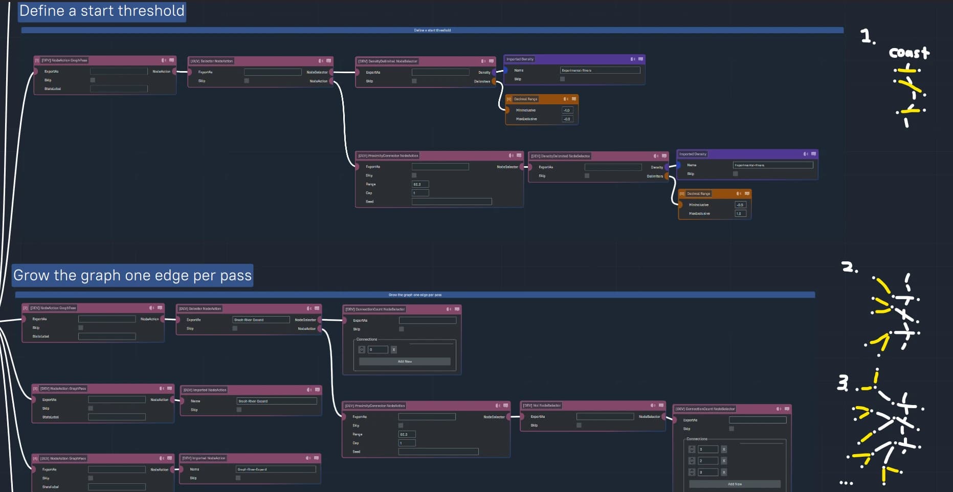Viewport: 953px width, 492px height.
Task: Click collapse icon on Decimal Range node with MaxExclusive 1.0
Action: pyautogui.click(x=739, y=193)
